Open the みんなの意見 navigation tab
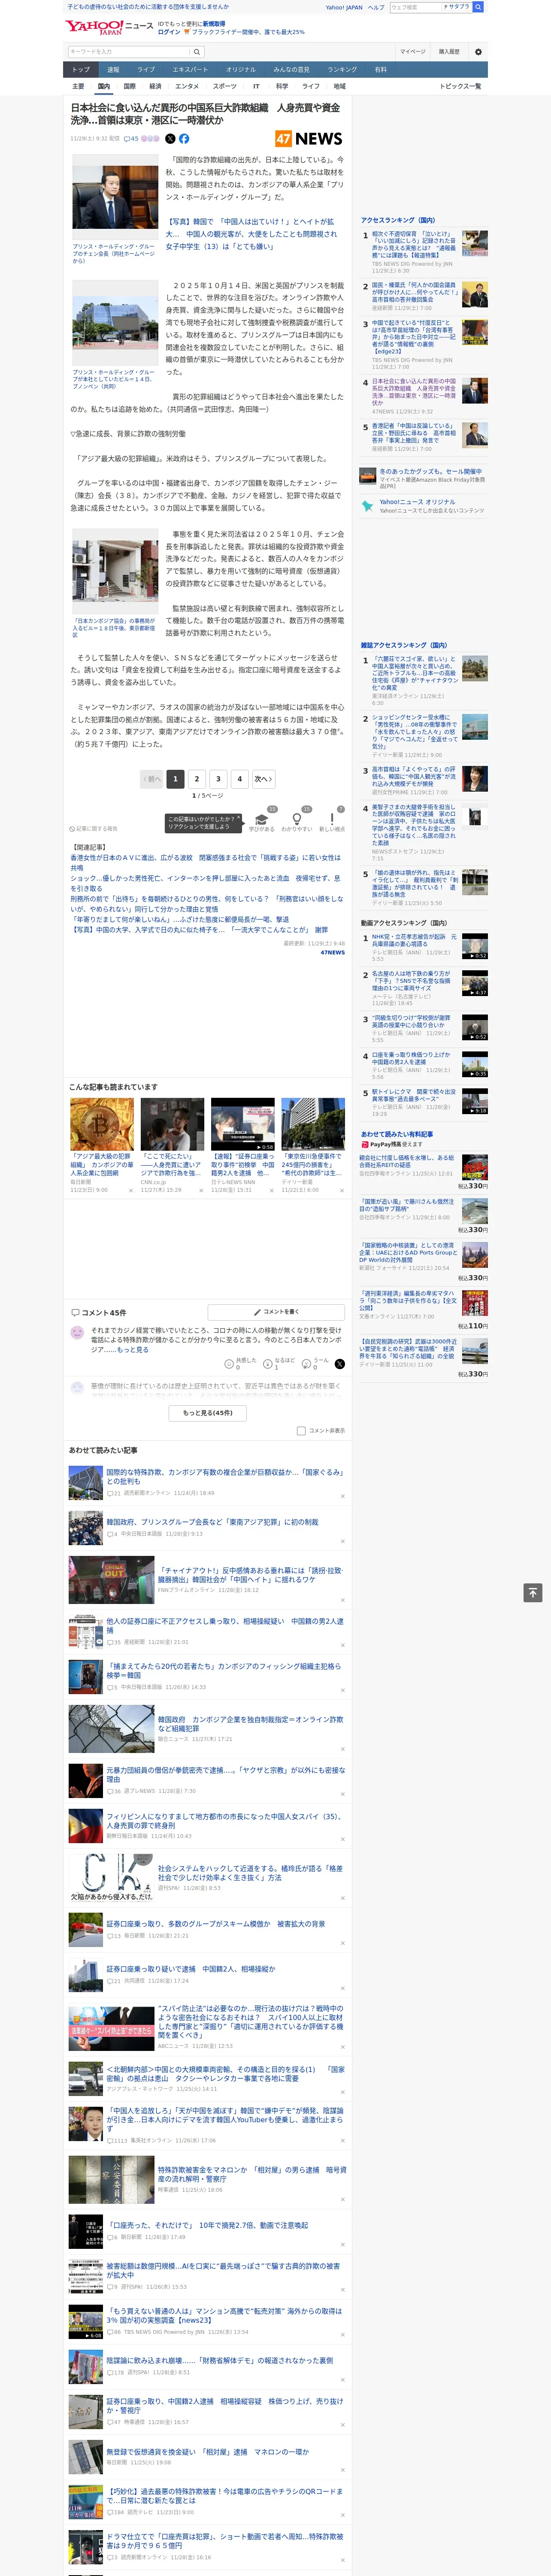Image resolution: width=551 pixels, height=2576 pixels. click(x=291, y=70)
